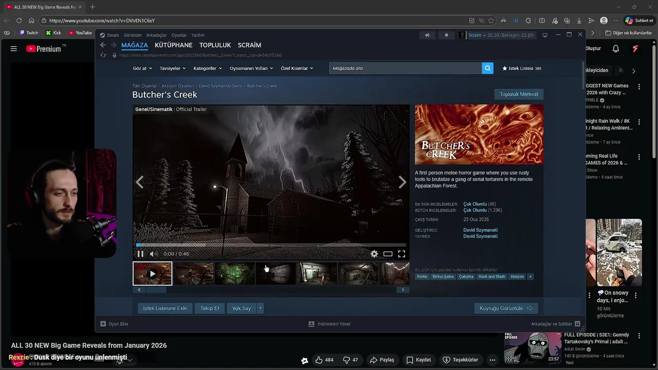Pause the Butcher's Creek trailer video
658x370 pixels.
click(x=140, y=254)
